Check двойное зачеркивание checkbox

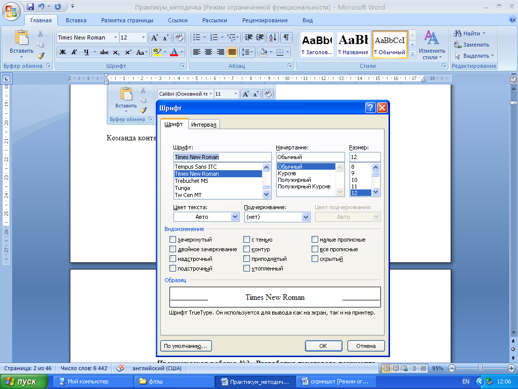(172, 249)
